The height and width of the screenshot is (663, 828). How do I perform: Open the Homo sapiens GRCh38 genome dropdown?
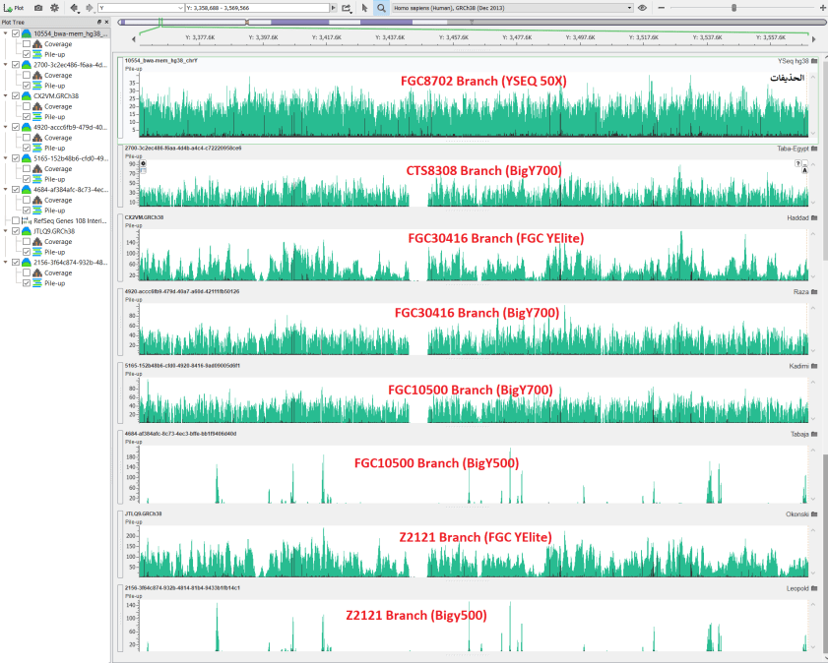tap(628, 8)
